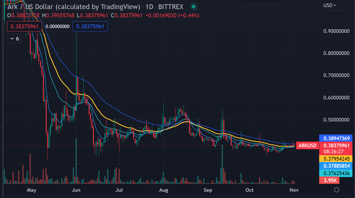The image size is (355, 198).
Task: Click the blue price label 0.38947369
Action: tap(336, 138)
